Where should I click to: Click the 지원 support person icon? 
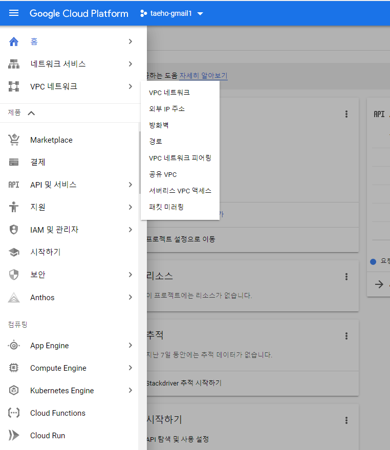tap(14, 207)
